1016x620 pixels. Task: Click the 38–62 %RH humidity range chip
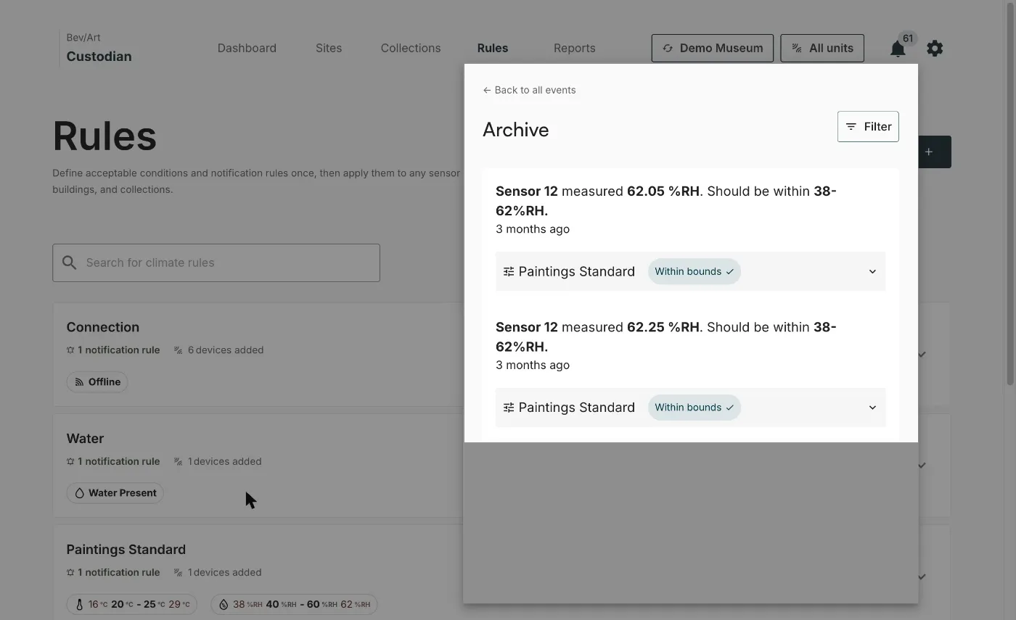point(294,604)
